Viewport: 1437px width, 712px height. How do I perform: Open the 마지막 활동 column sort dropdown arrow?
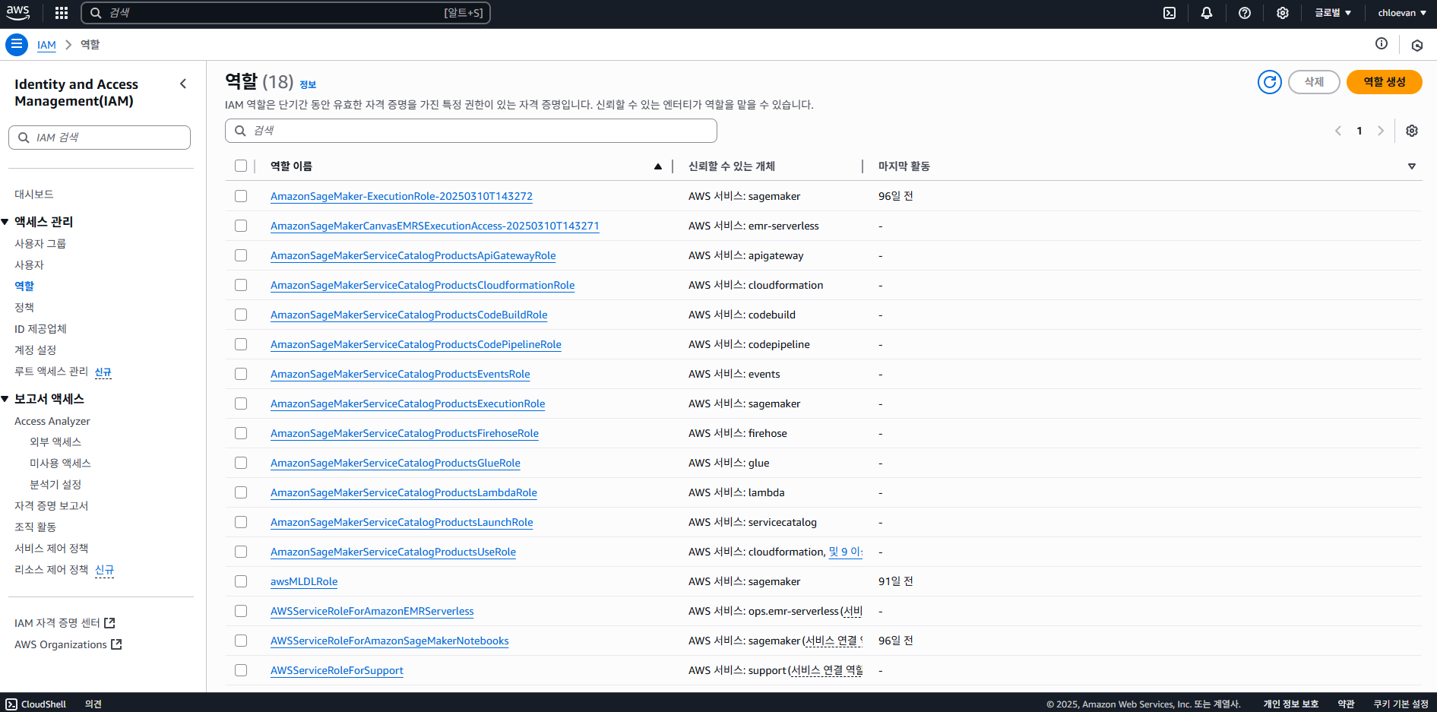point(1412,166)
